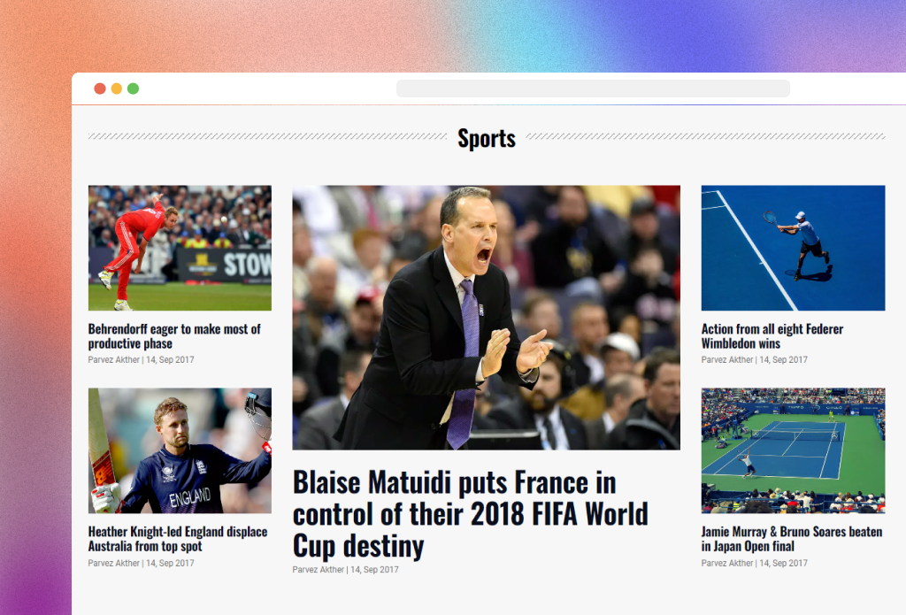Image resolution: width=906 pixels, height=615 pixels.
Task: Open headline Behrendorff eager to make most
Action: click(174, 336)
